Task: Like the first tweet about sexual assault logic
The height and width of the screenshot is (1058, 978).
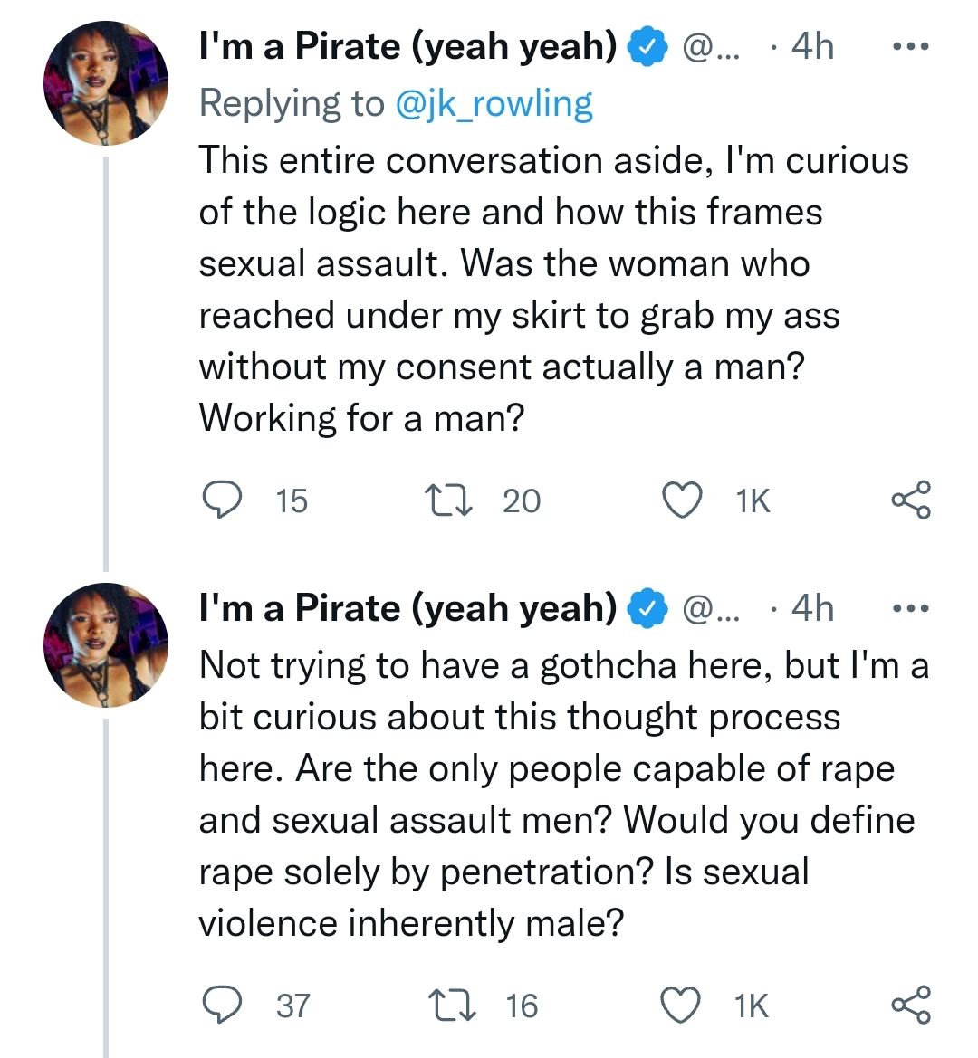Action: 682,500
